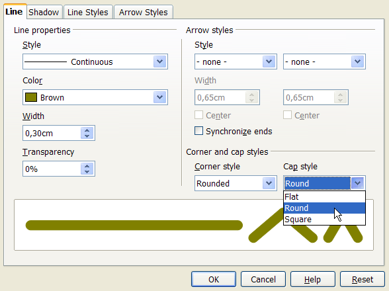Click the Reset button

click(x=363, y=279)
